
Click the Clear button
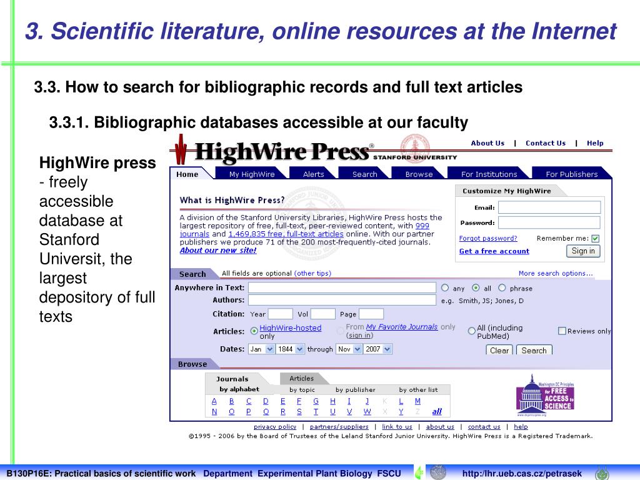tap(499, 350)
